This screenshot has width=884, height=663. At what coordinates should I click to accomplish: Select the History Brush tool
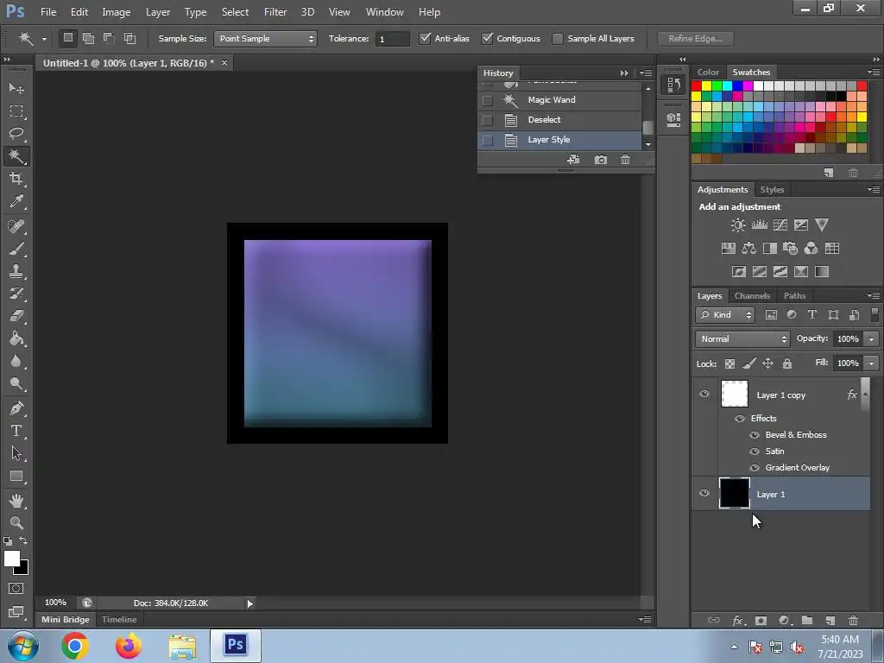[16, 294]
